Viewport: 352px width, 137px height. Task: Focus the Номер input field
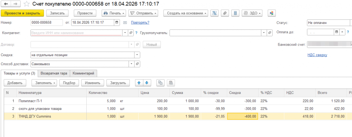pyautogui.click(x=46, y=22)
